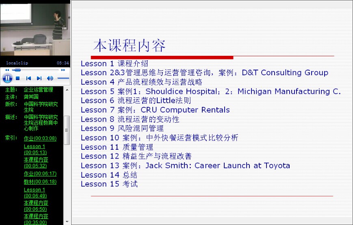Jump to Lesson 1 (00:05:13) index

pyautogui.click(x=35, y=149)
